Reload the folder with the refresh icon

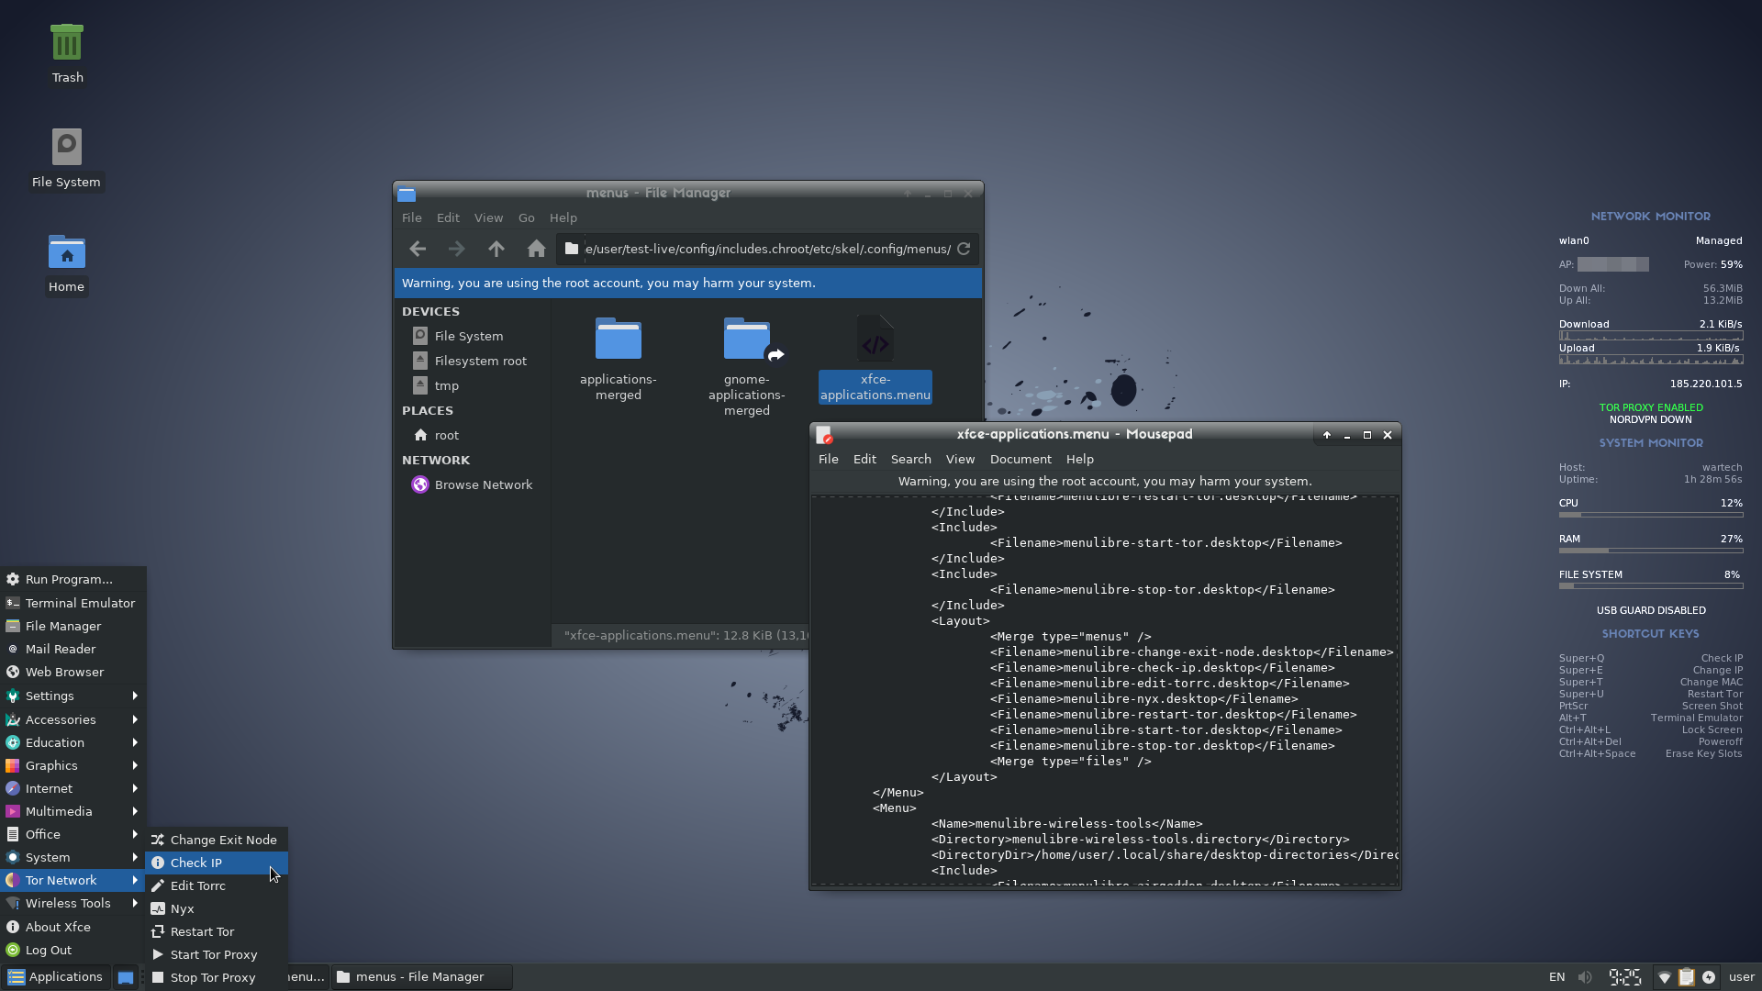[964, 249]
